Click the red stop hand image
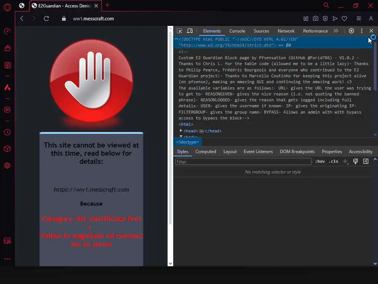The image size is (378, 284). pyautogui.click(x=92, y=81)
